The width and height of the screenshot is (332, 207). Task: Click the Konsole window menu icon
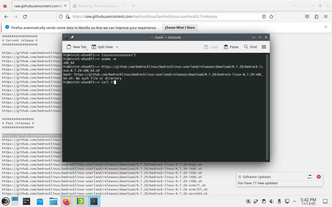66,37
